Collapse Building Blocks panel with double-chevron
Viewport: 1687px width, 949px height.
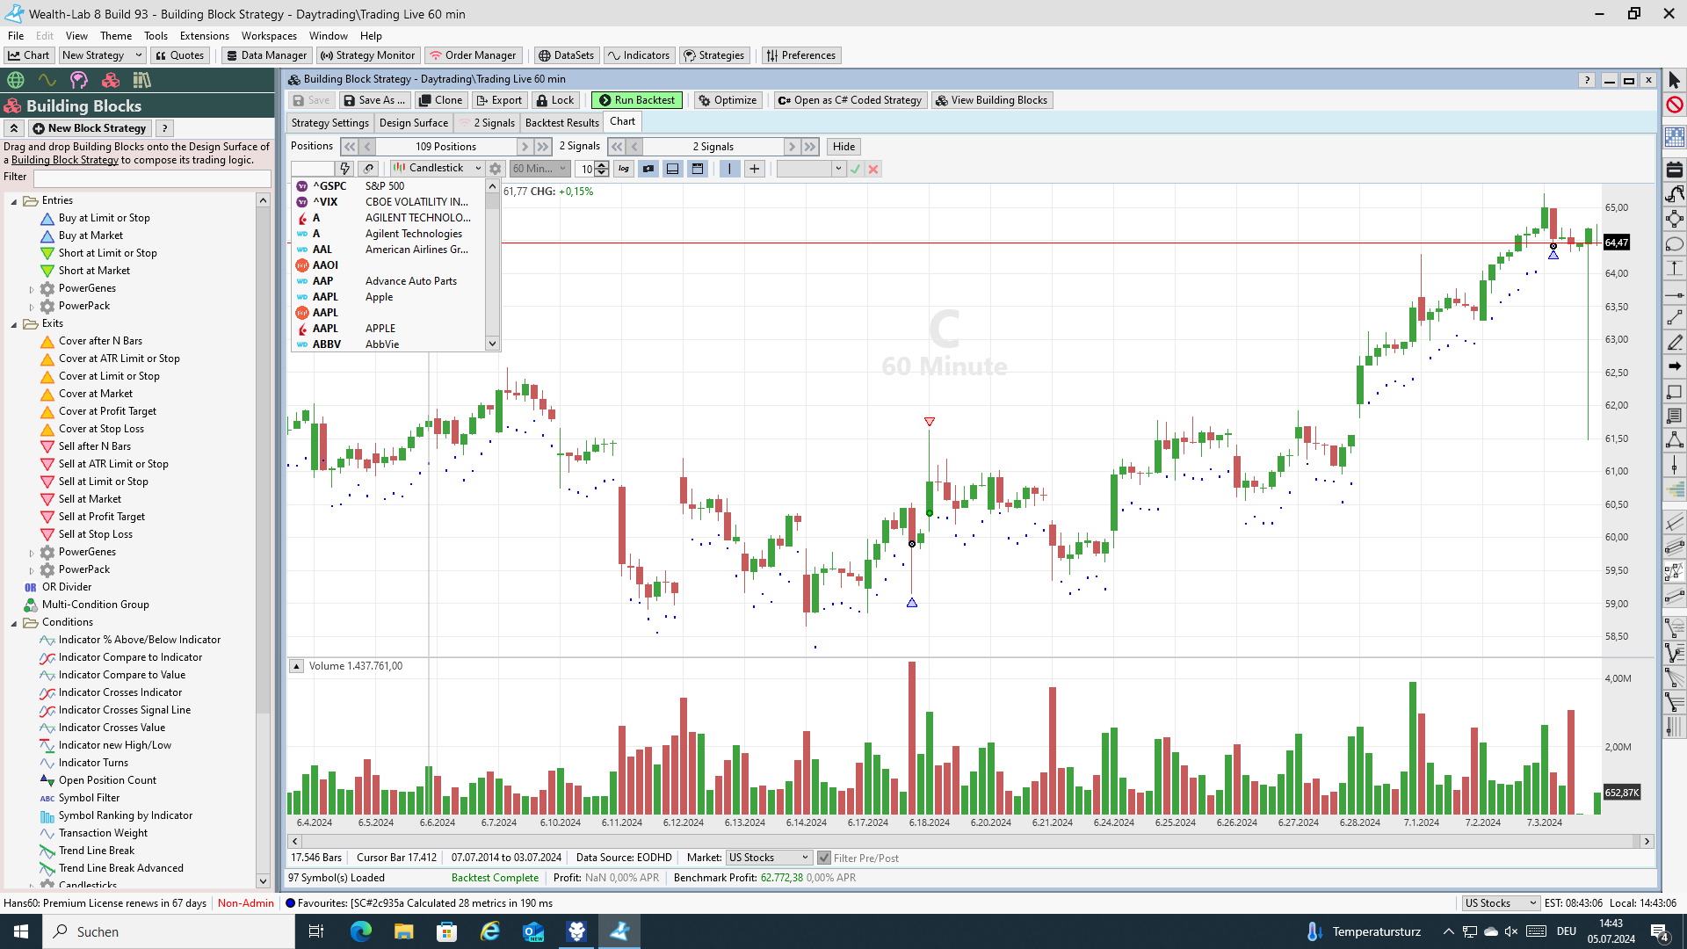pos(14,128)
